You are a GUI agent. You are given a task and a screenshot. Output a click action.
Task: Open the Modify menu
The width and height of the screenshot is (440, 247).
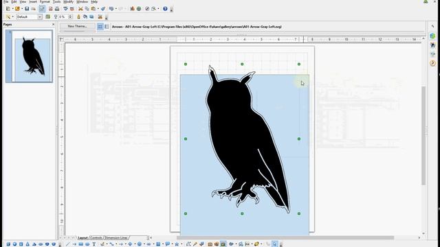69,1
